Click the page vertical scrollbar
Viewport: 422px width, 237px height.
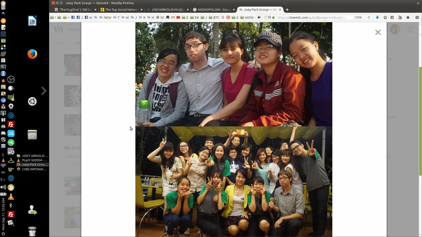coord(420,122)
